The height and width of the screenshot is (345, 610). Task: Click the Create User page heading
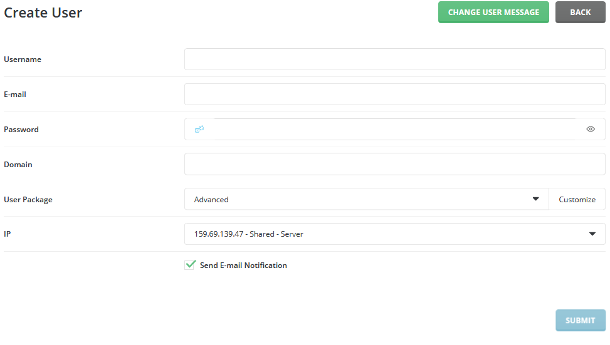pyautogui.click(x=43, y=13)
